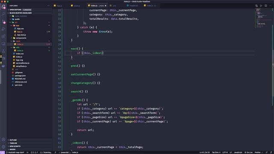Open the Manage gear in activity bar
274x154 pixels.
[x=3, y=147]
